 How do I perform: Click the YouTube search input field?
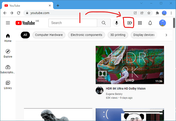(73, 23)
